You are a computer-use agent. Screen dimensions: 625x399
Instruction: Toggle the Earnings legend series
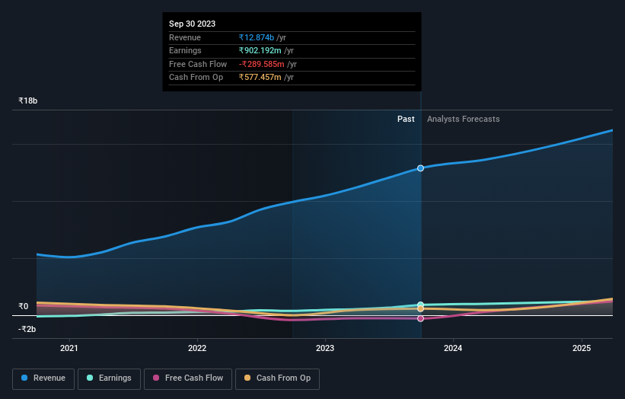(x=109, y=378)
